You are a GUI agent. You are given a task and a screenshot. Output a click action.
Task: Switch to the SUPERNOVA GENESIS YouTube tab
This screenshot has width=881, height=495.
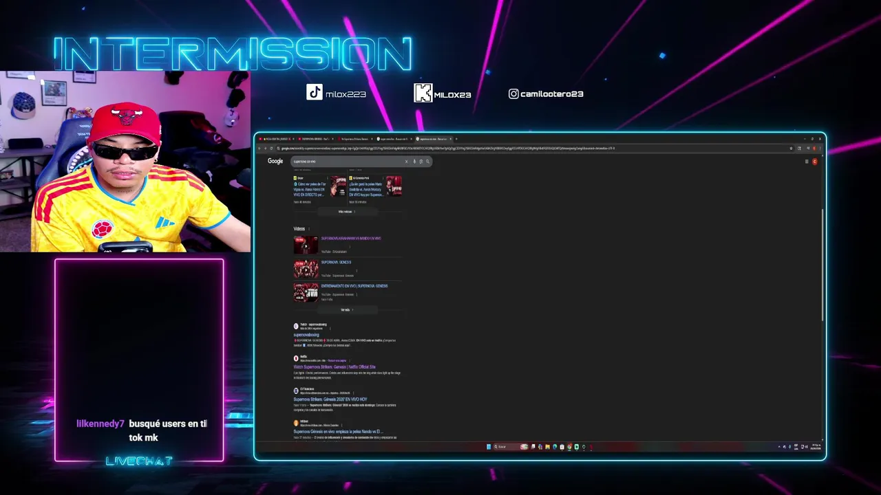click(x=315, y=139)
